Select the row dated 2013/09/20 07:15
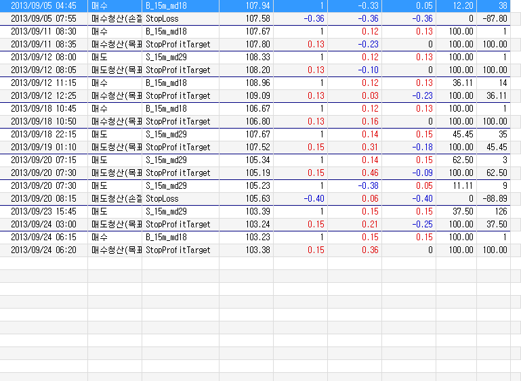The image size is (521, 381). click(255, 160)
